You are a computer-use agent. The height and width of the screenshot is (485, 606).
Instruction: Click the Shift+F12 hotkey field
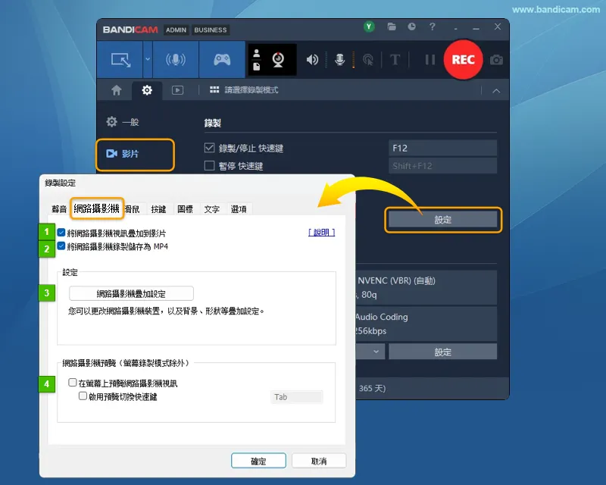click(x=442, y=166)
